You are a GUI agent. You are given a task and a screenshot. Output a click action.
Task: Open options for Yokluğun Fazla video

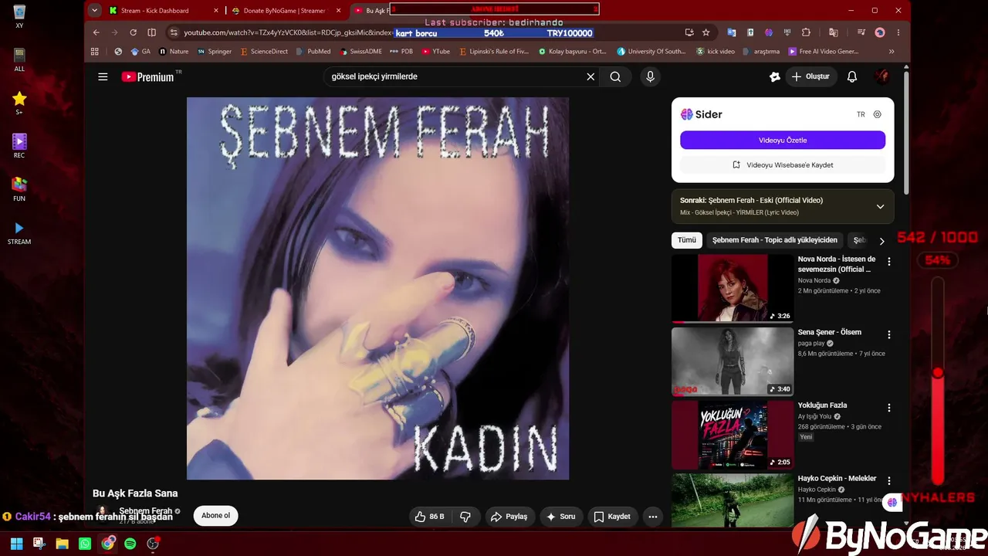888,408
